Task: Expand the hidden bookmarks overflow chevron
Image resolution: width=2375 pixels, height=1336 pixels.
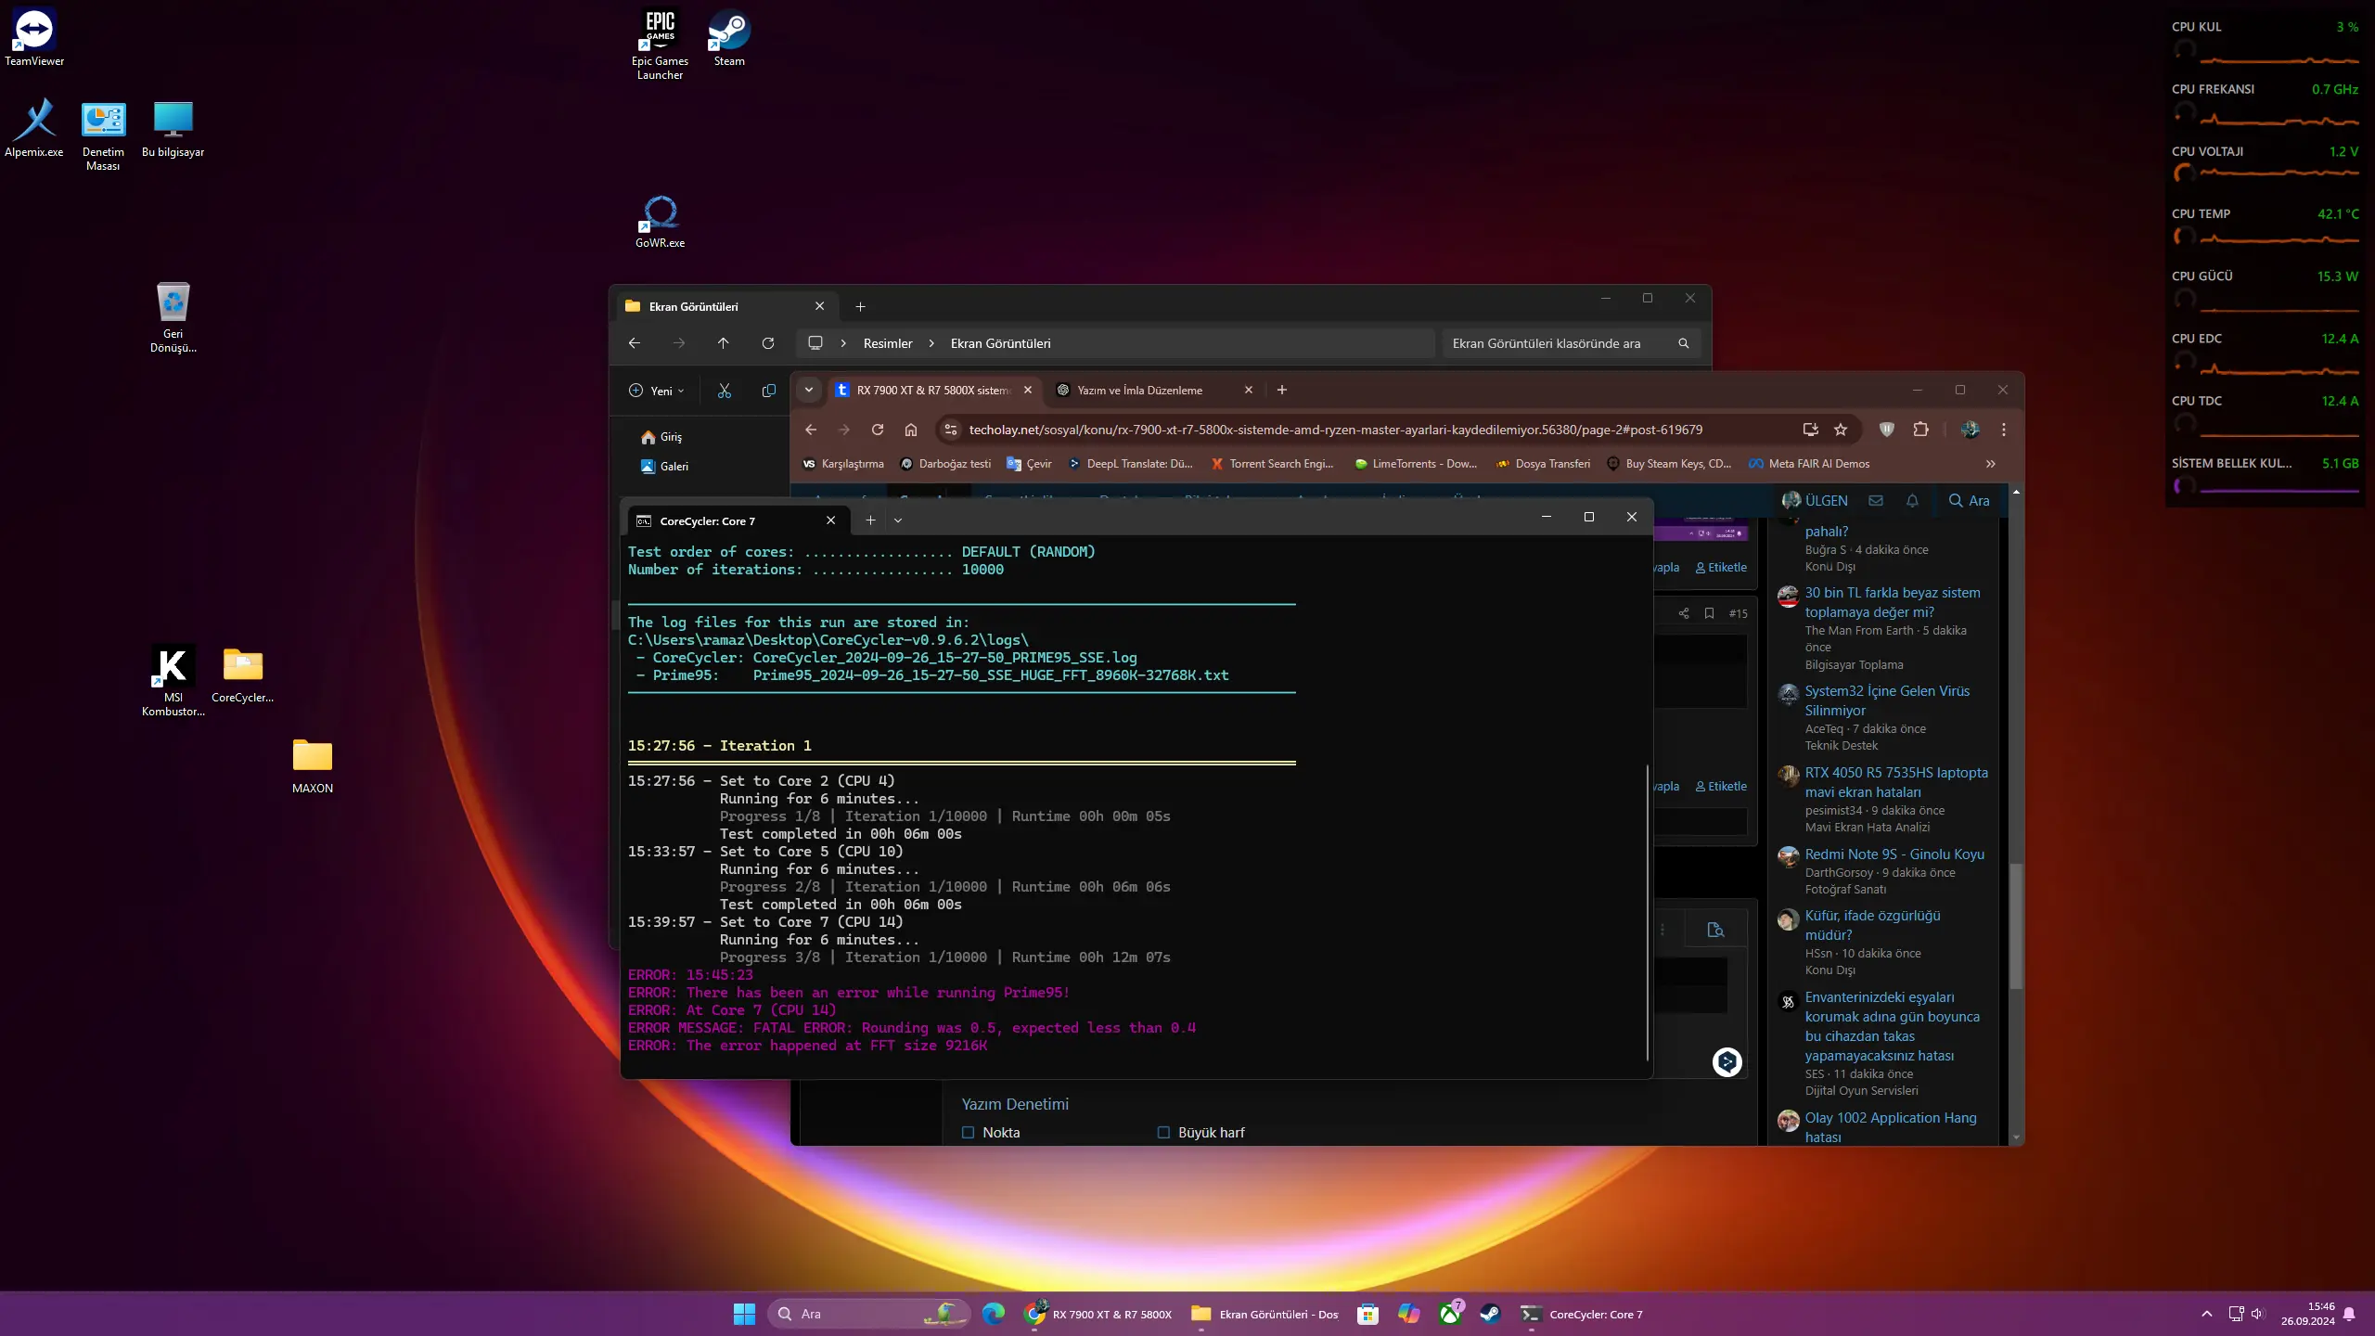Action: [1991, 464]
